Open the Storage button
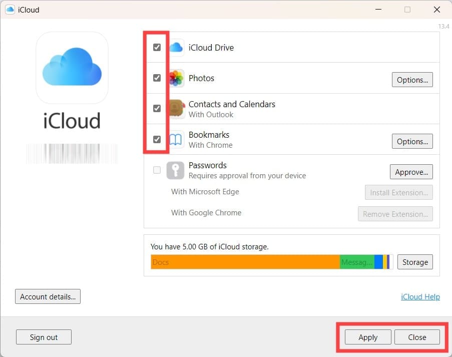This screenshot has width=452, height=357. point(415,262)
